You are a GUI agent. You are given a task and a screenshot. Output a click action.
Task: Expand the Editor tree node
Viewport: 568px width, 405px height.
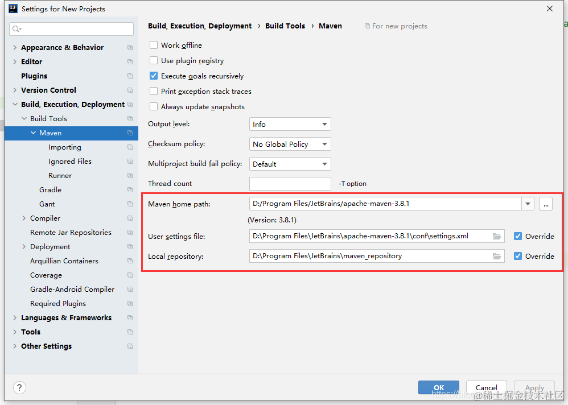(x=15, y=61)
